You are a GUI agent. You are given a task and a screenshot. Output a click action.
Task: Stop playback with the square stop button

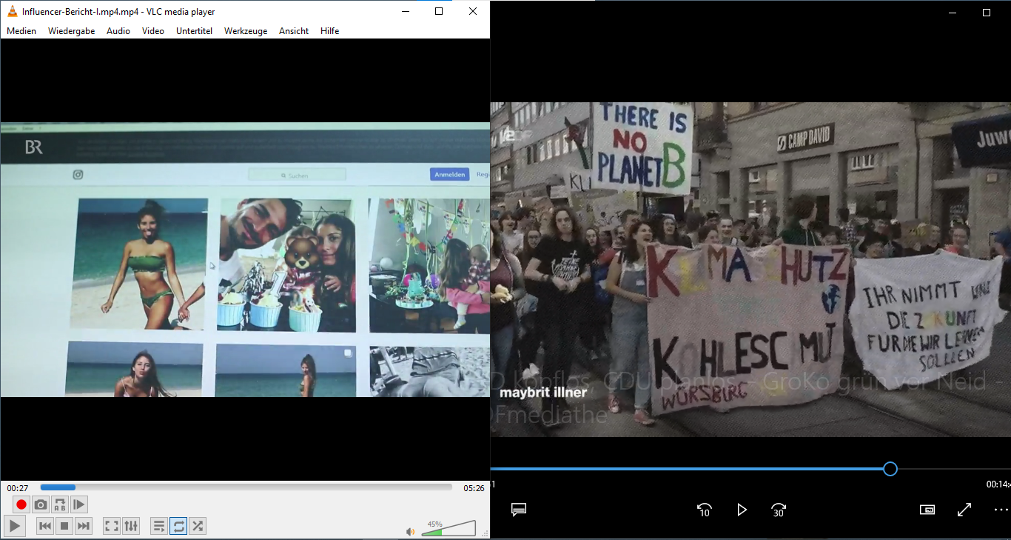64,526
